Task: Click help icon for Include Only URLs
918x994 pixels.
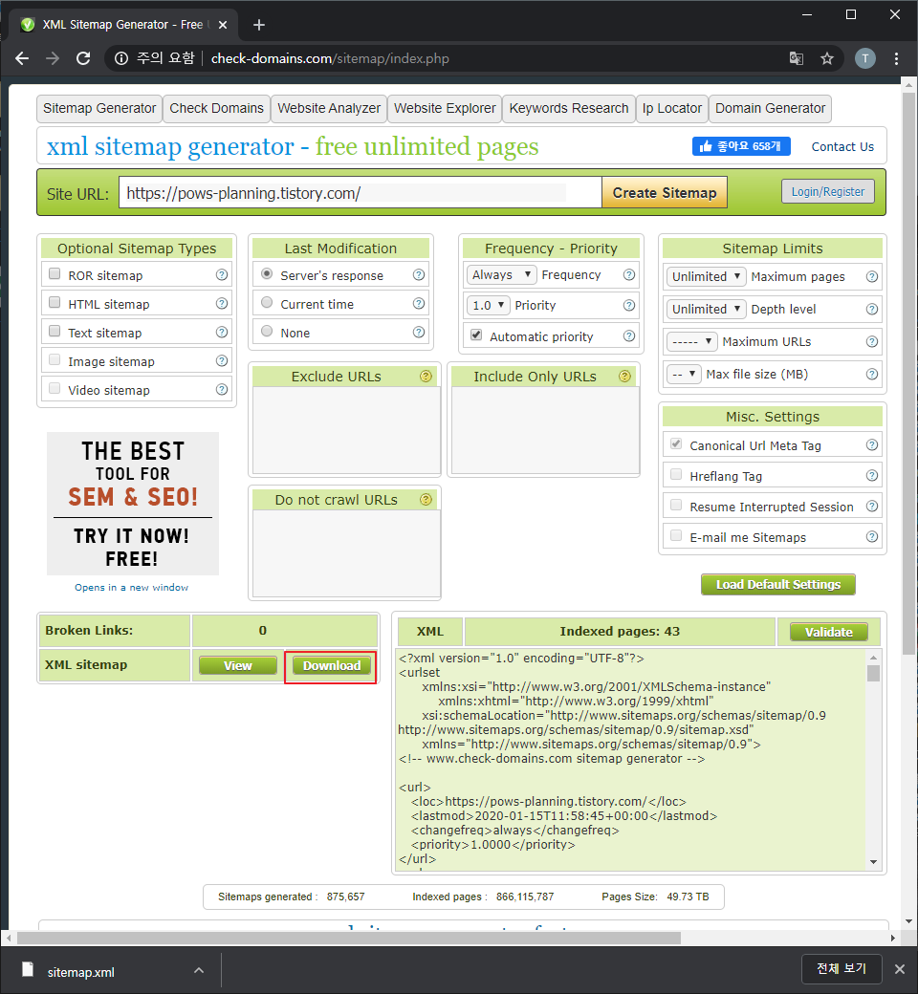Action: [624, 377]
